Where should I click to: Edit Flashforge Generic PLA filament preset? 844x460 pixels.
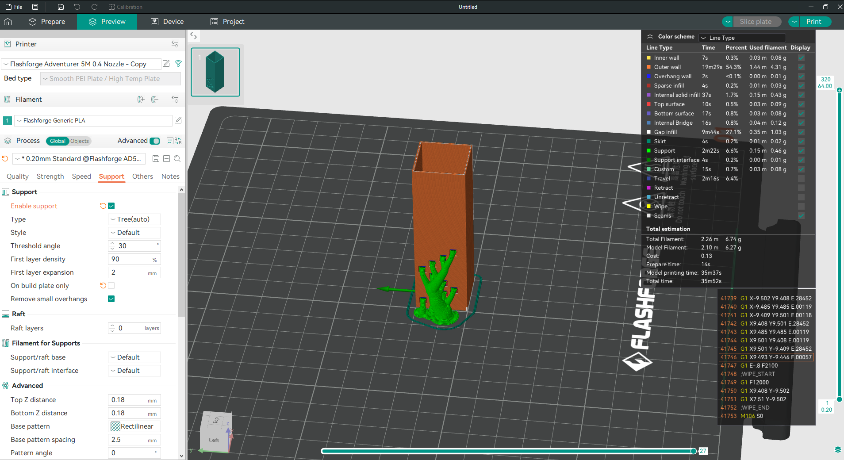point(178,120)
